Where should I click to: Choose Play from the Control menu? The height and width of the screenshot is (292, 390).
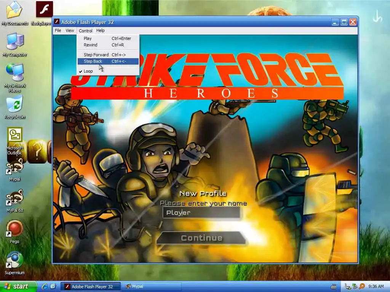(108, 38)
